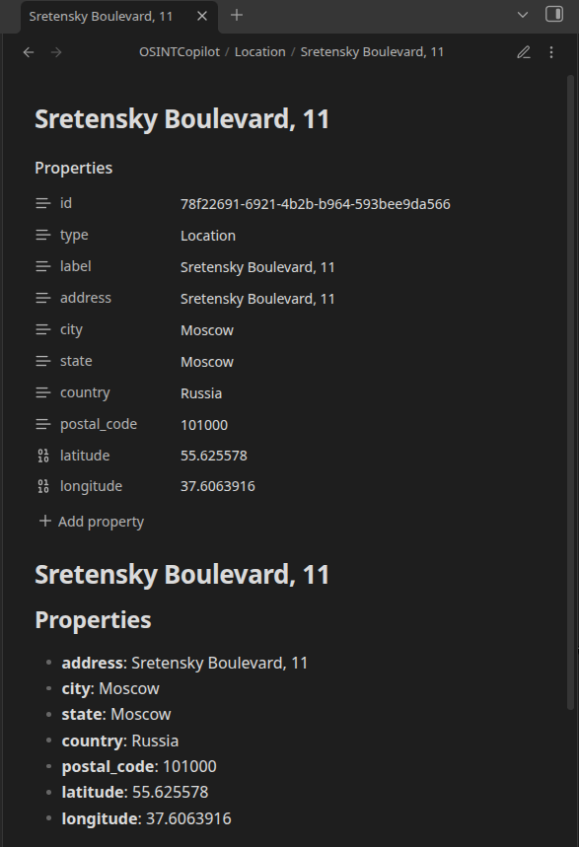Screen dimensions: 579x847
Task: Open a new tab with the plus icon
Action: click(237, 15)
